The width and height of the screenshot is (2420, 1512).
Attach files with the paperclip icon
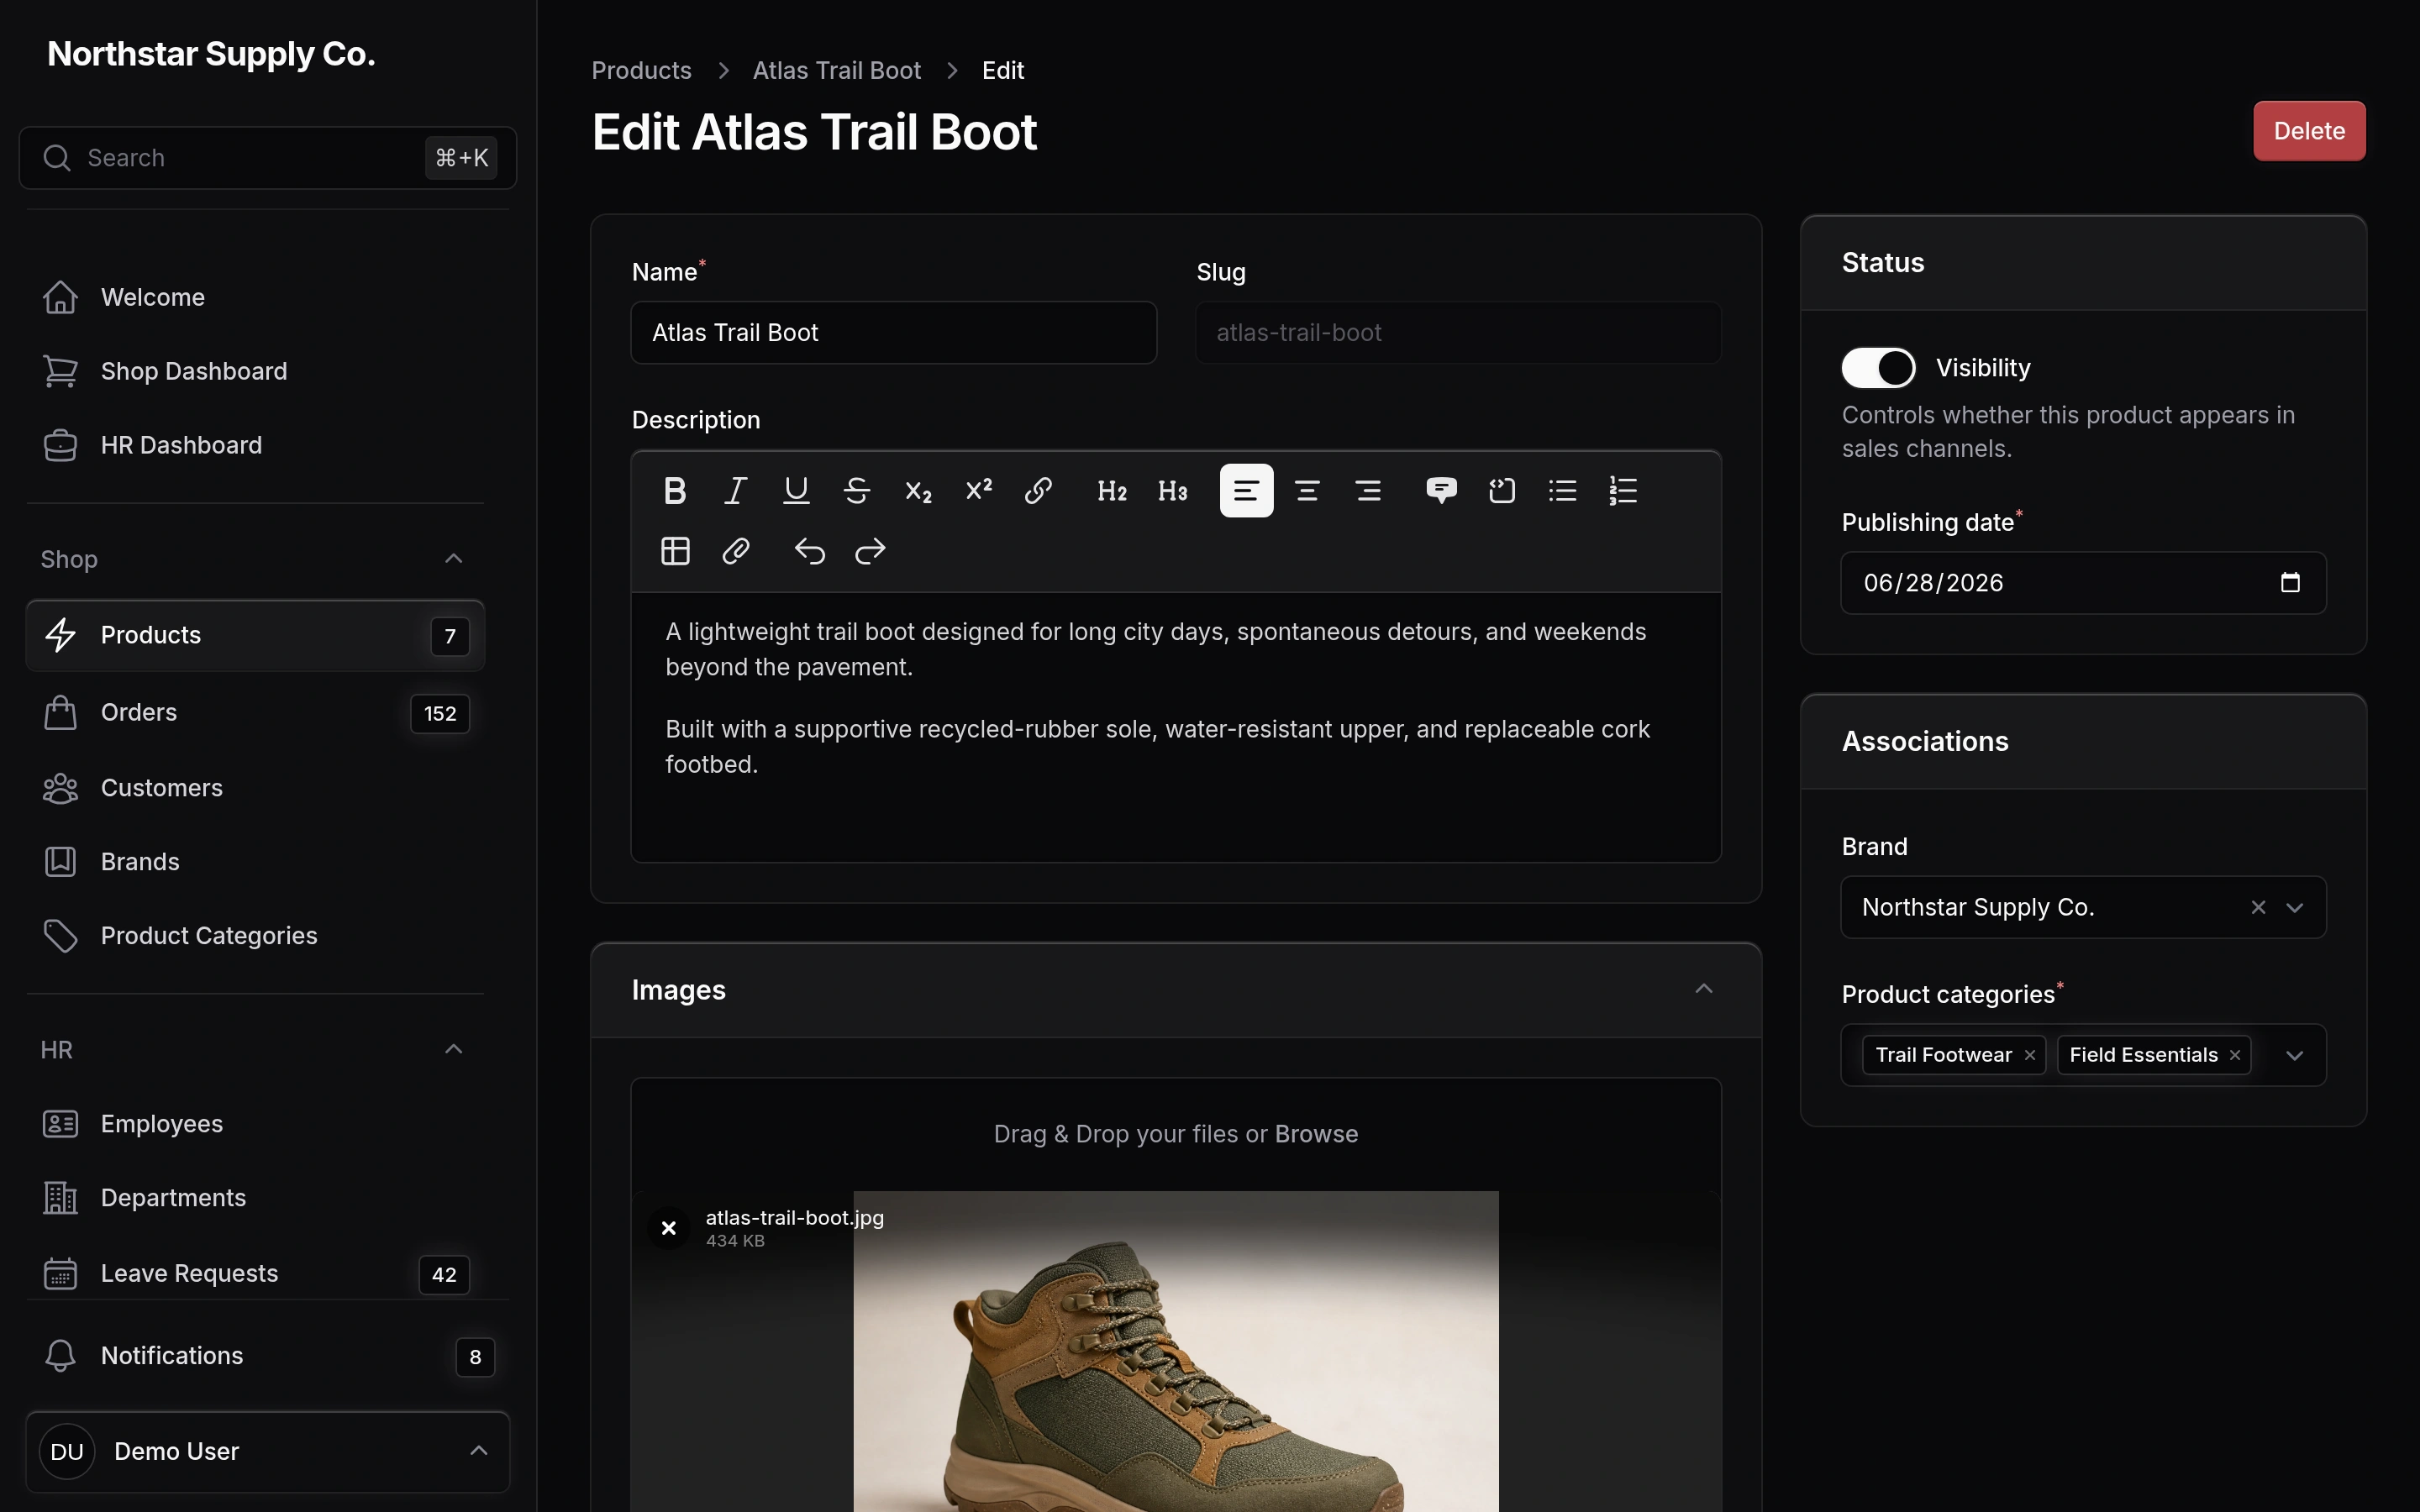(x=736, y=551)
